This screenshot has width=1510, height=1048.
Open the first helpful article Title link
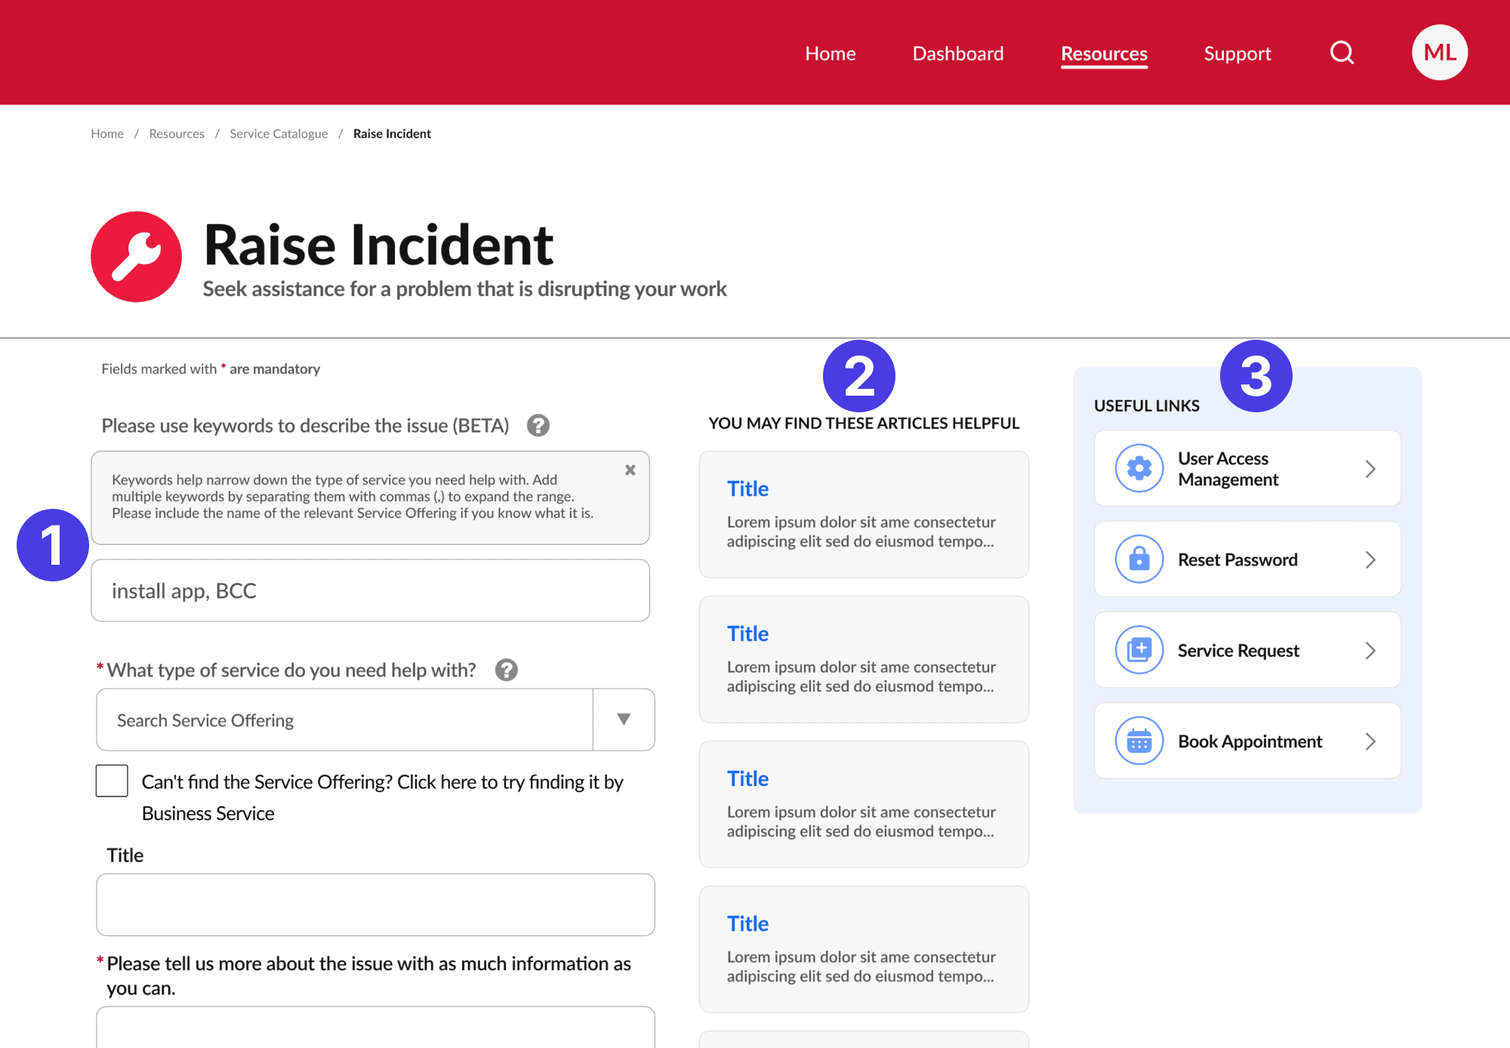pos(747,489)
